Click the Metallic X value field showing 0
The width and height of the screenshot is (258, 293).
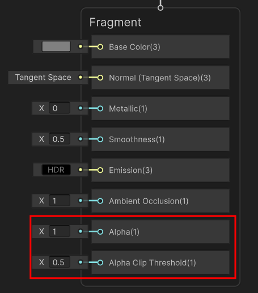pyautogui.click(x=60, y=108)
